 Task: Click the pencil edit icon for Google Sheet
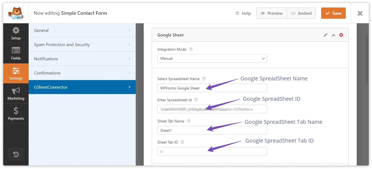[x=325, y=35]
